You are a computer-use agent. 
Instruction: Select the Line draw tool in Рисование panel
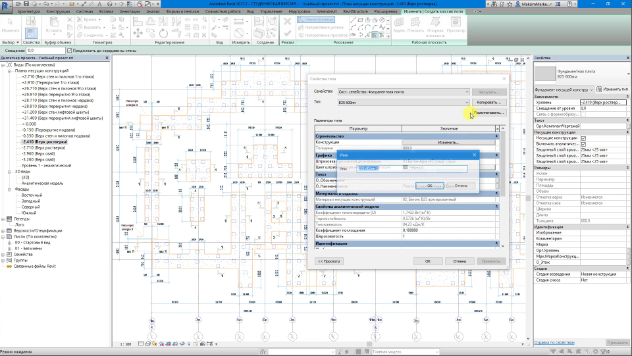(x=353, y=20)
